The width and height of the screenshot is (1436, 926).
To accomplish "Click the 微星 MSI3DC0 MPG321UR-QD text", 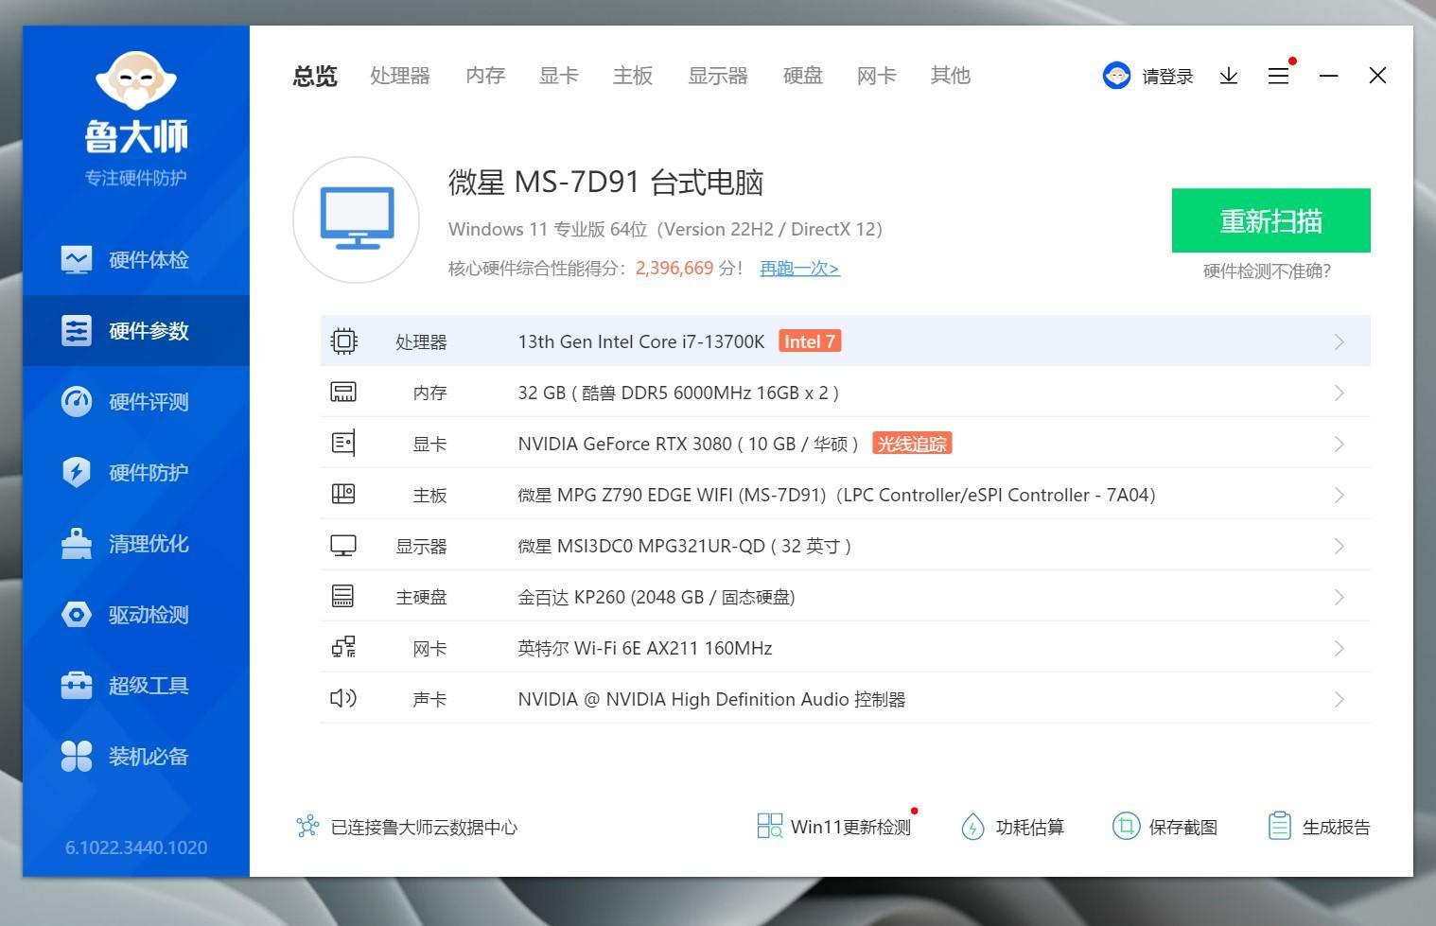I will point(685,546).
